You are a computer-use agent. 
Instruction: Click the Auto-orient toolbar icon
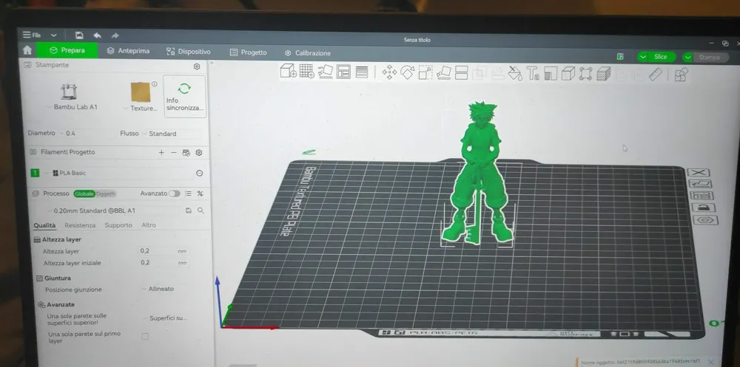point(325,72)
